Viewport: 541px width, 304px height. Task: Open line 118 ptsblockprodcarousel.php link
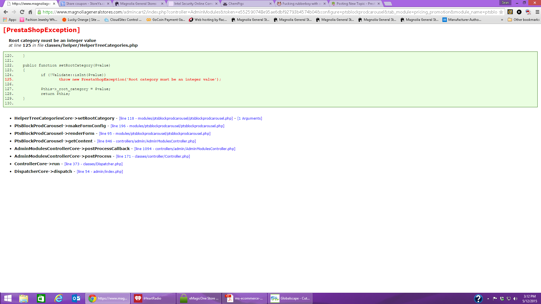176,119
